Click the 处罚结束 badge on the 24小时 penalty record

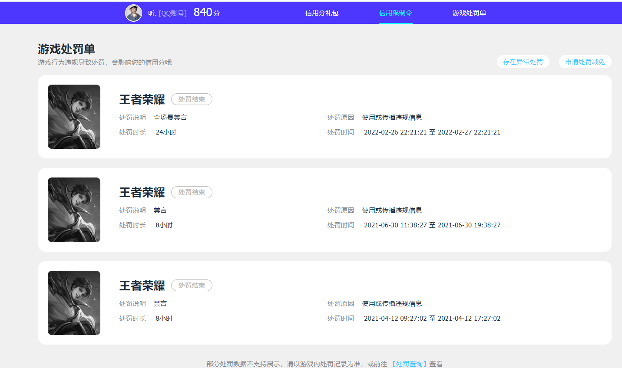tap(192, 99)
